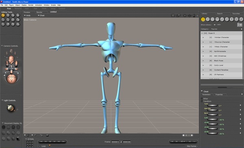244x148 pixels.
Task: Switch to the Render viewport tab
Action: (x=39, y=12)
